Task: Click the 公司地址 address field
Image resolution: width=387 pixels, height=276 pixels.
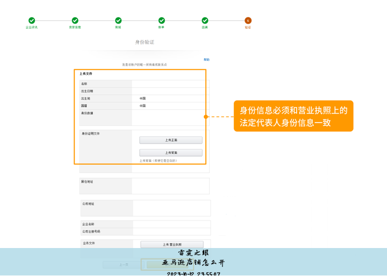Action: coord(171,208)
